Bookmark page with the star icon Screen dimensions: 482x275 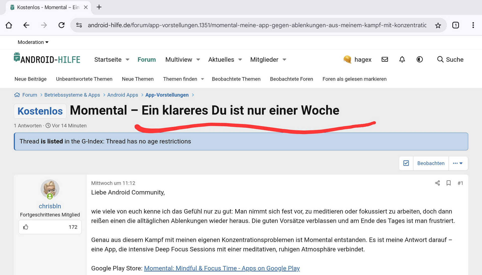[438, 25]
